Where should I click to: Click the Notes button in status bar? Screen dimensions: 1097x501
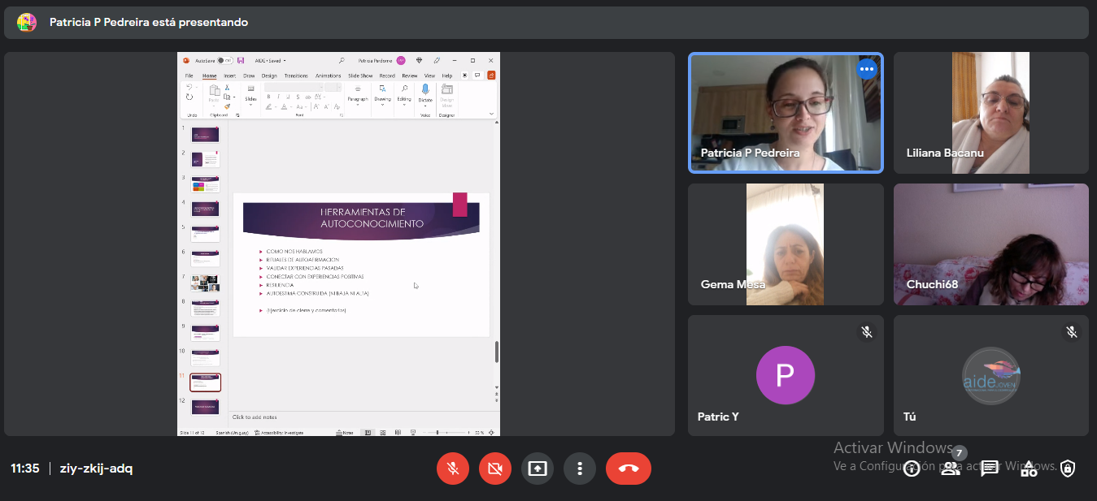346,433
